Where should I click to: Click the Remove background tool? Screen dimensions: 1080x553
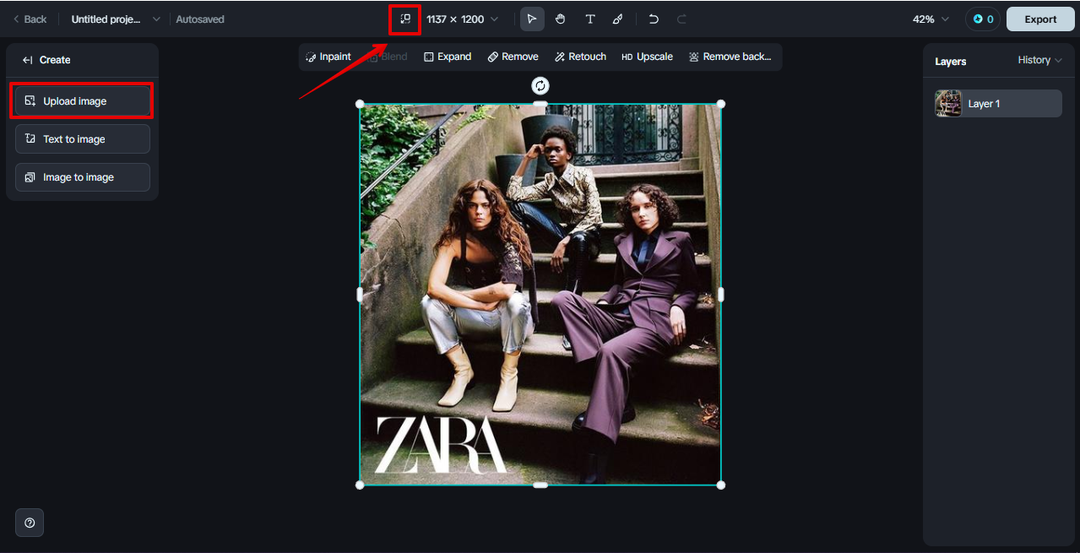(730, 57)
